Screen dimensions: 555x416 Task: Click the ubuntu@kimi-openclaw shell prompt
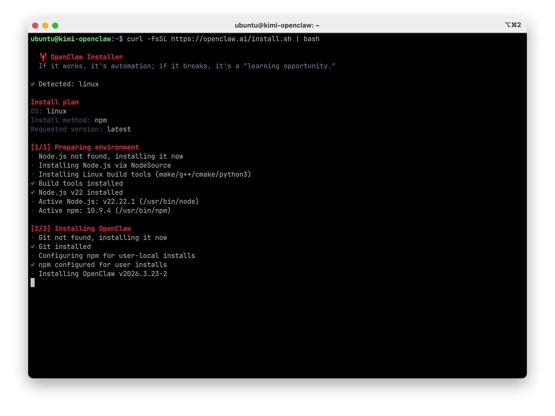(x=71, y=39)
